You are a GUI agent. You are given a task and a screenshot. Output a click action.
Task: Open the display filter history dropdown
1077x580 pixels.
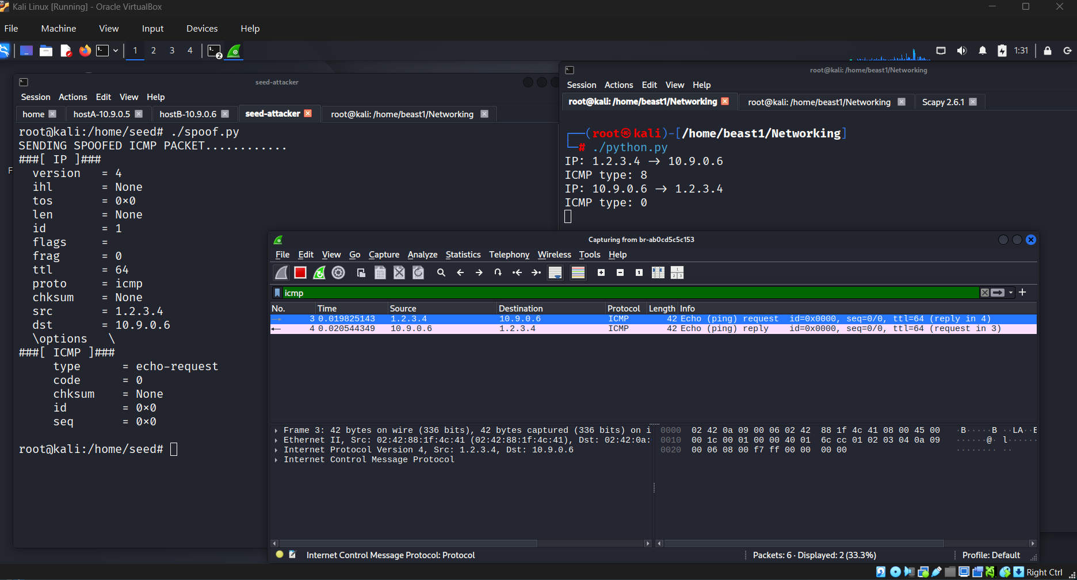1011,293
